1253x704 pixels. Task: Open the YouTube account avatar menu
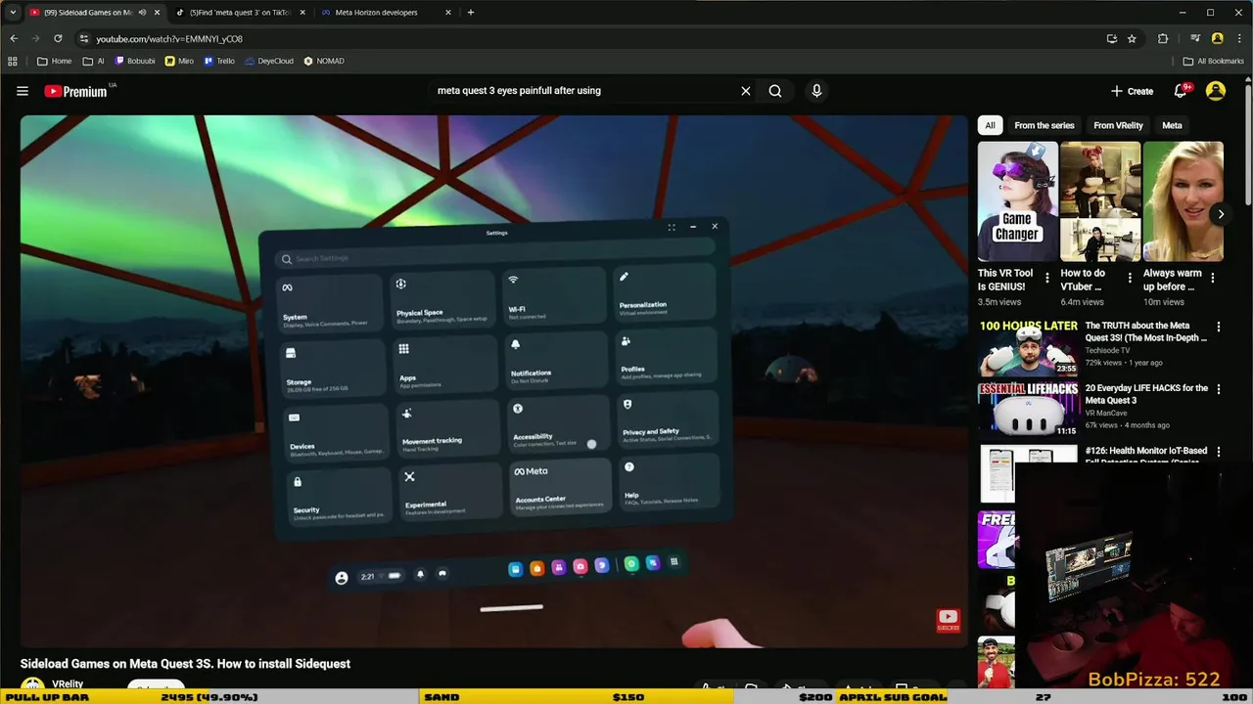(x=1216, y=91)
